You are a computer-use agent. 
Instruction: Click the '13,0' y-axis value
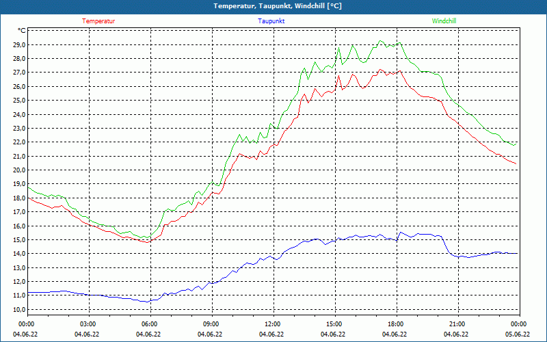[19, 267]
